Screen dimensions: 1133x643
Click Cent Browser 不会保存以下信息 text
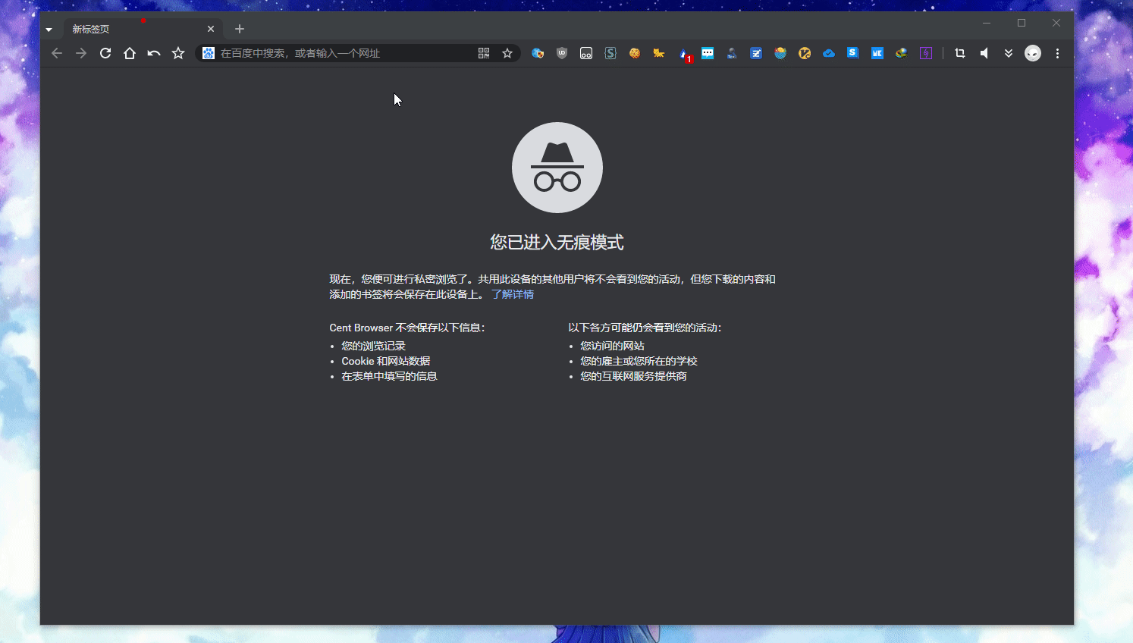pos(407,328)
